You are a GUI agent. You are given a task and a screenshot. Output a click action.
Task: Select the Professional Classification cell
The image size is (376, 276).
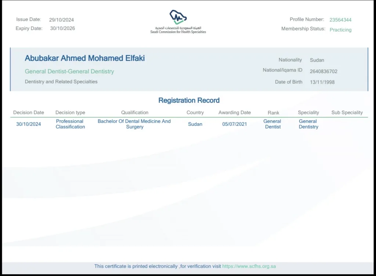[70, 124]
